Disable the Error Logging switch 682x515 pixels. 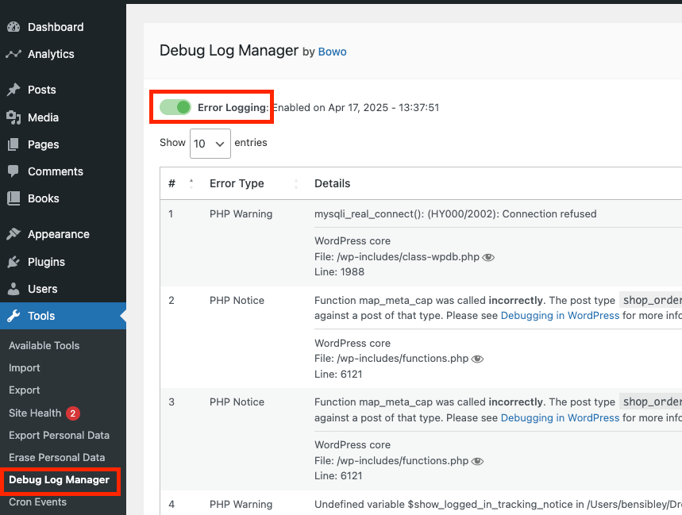pyautogui.click(x=175, y=106)
